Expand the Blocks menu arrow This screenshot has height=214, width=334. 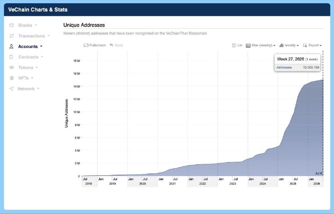coord(36,25)
